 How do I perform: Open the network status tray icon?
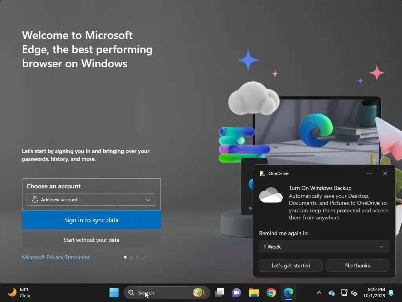click(344, 293)
